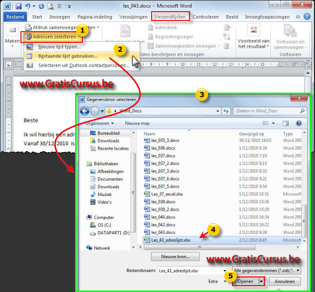The image size is (315, 292).
Task: Click the Begroetingsregel button
Action: pos(170,37)
